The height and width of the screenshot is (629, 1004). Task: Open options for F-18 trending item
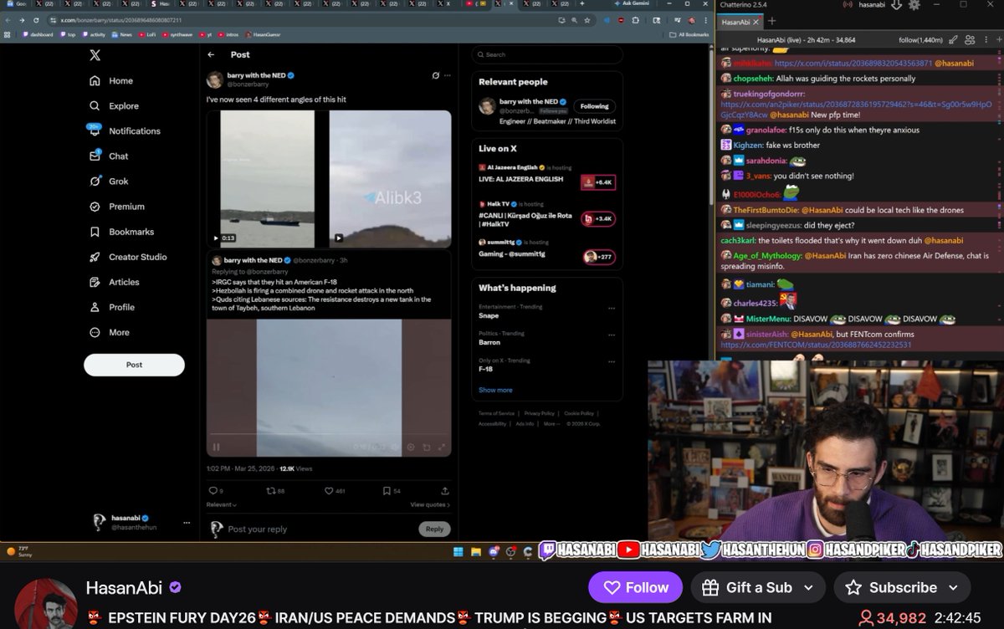tap(612, 361)
